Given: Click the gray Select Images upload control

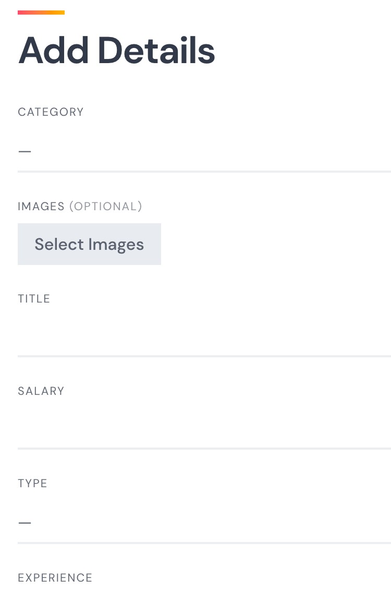Looking at the screenshot, I should point(89,244).
